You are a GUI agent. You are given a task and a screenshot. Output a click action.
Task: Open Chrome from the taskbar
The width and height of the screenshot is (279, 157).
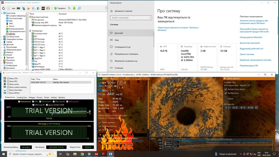click(82, 154)
